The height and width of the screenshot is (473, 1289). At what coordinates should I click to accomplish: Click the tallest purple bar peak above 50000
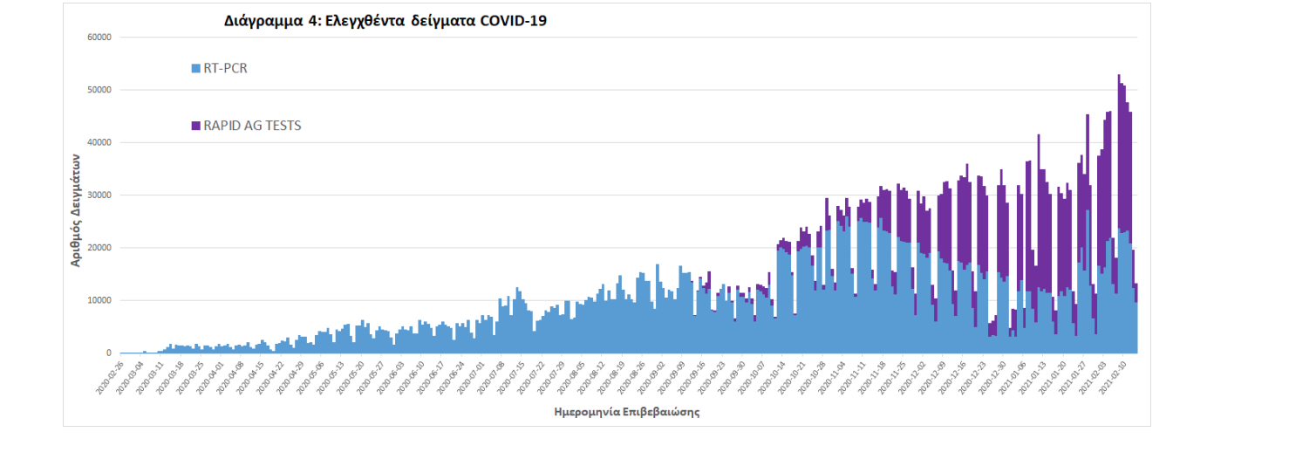[1119, 79]
